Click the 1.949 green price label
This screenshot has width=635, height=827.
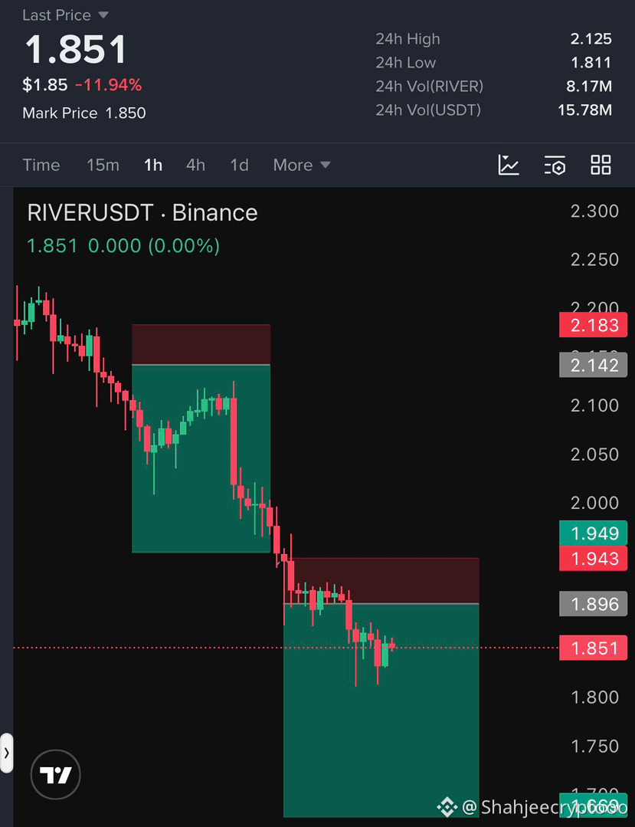(594, 533)
